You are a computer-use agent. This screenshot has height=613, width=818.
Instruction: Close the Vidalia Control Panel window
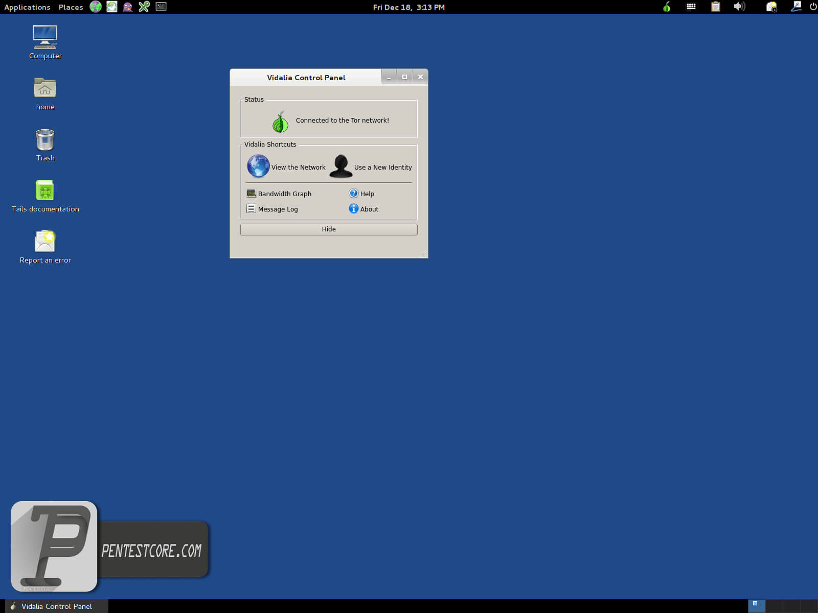pyautogui.click(x=420, y=77)
